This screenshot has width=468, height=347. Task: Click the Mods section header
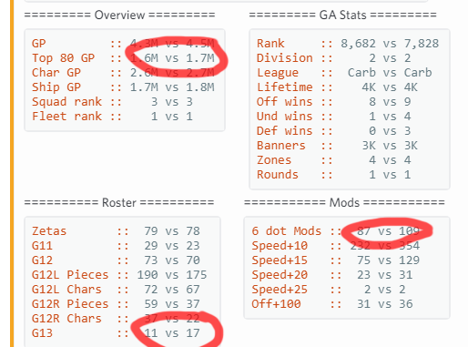[x=344, y=202]
